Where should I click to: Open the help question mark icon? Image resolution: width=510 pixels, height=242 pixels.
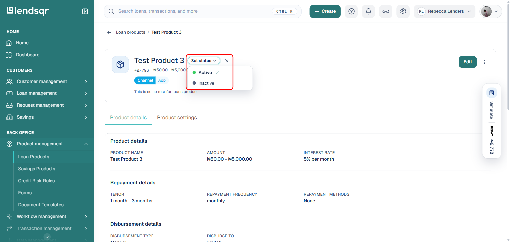[351, 11]
